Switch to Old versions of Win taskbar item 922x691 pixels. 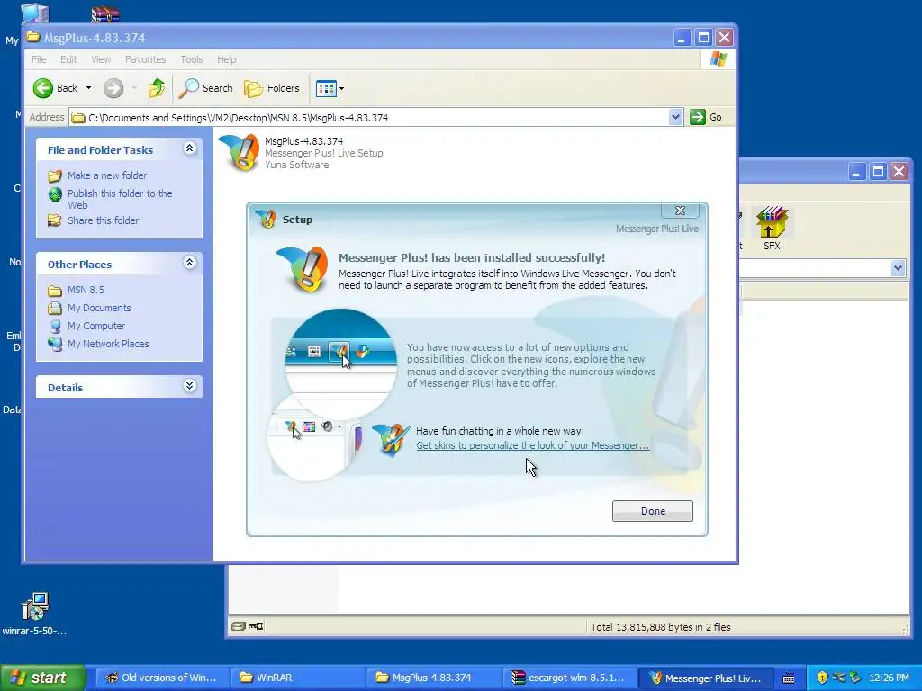click(162, 678)
